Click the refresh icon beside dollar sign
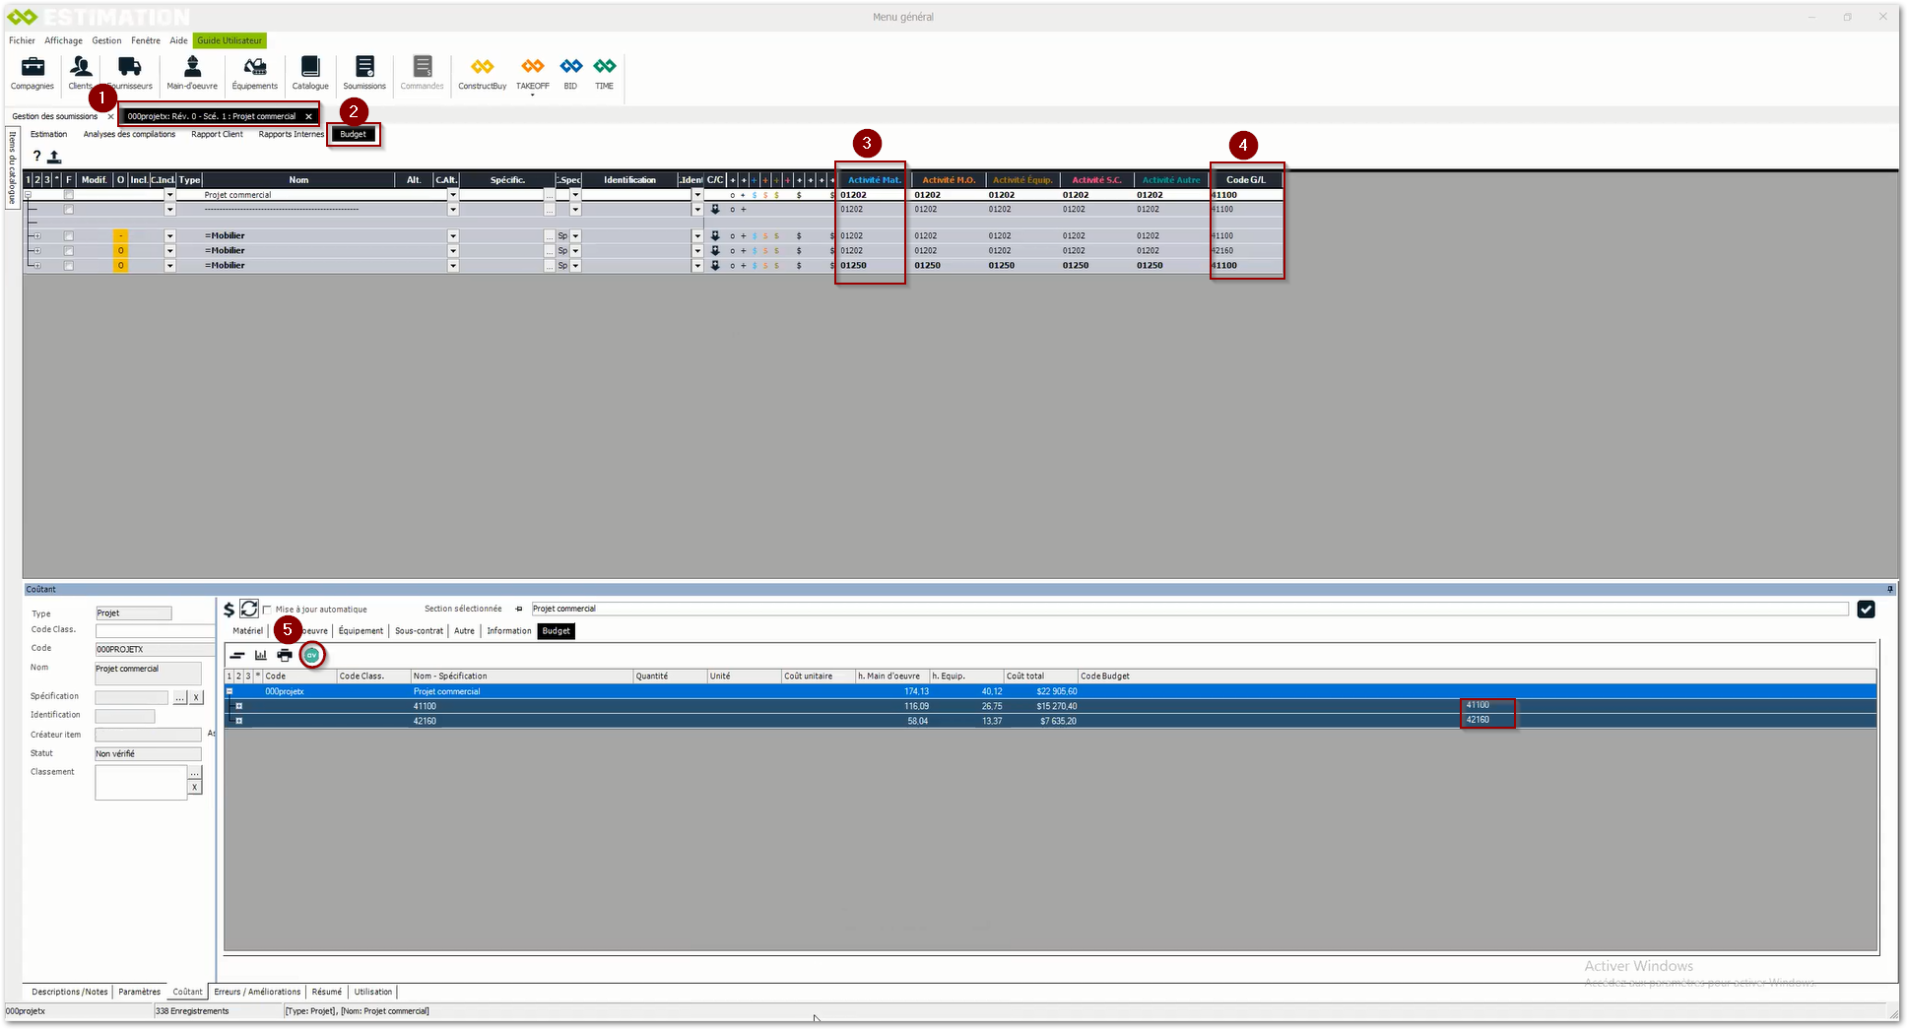 [249, 610]
